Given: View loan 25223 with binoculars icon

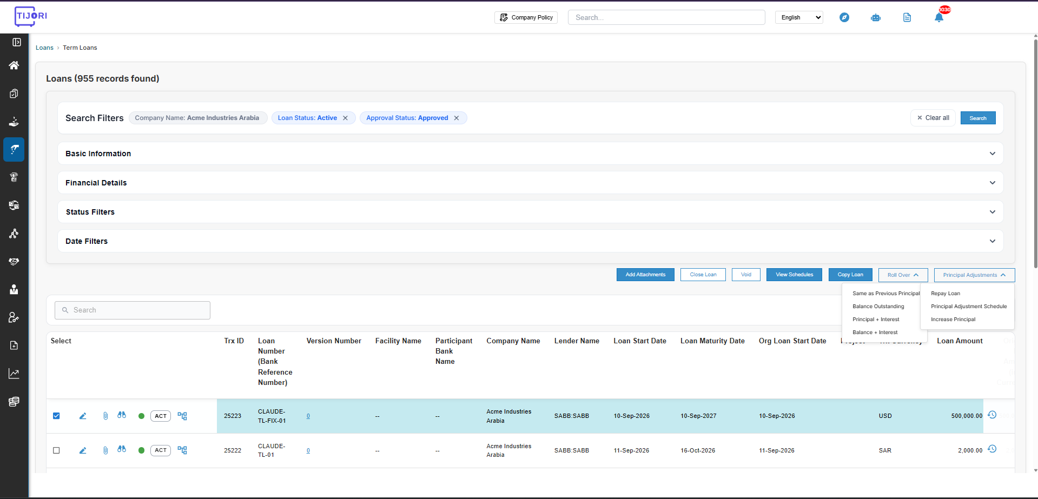Looking at the screenshot, I should (x=122, y=415).
